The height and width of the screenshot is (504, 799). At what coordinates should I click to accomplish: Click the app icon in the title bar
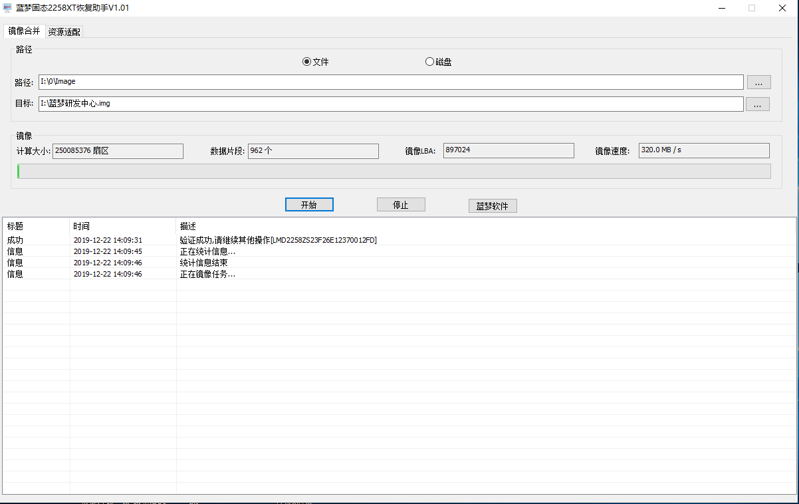click(x=8, y=8)
